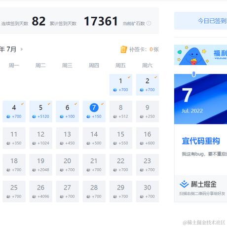The image size is (227, 227).
Task: Select today's date 7 circle
Action: 94,108
